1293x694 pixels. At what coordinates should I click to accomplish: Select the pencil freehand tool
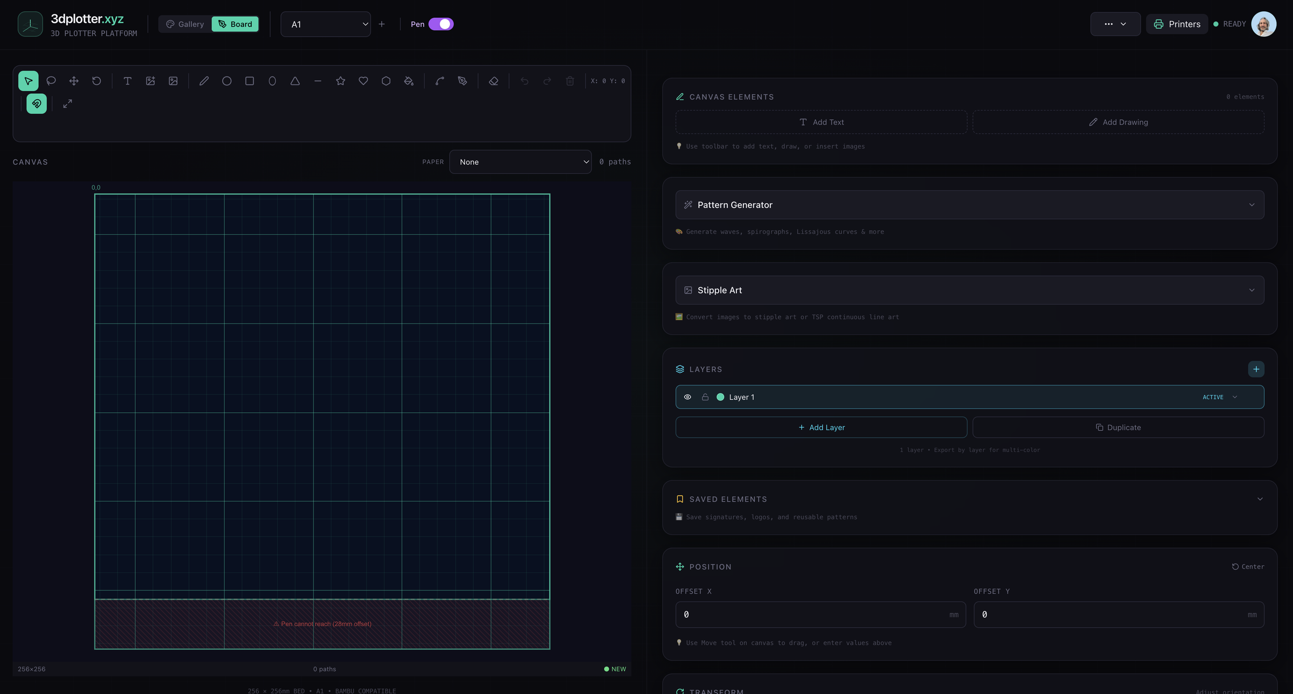click(x=204, y=81)
